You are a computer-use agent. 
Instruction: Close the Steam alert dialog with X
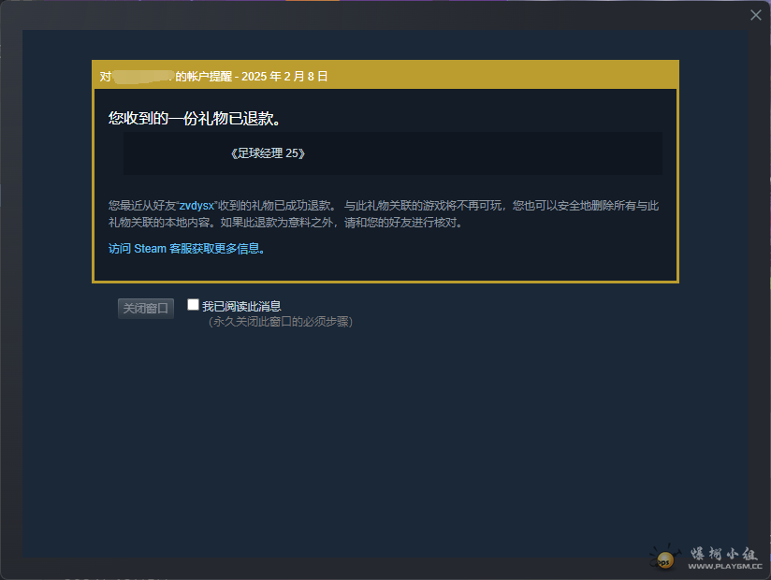tap(756, 15)
